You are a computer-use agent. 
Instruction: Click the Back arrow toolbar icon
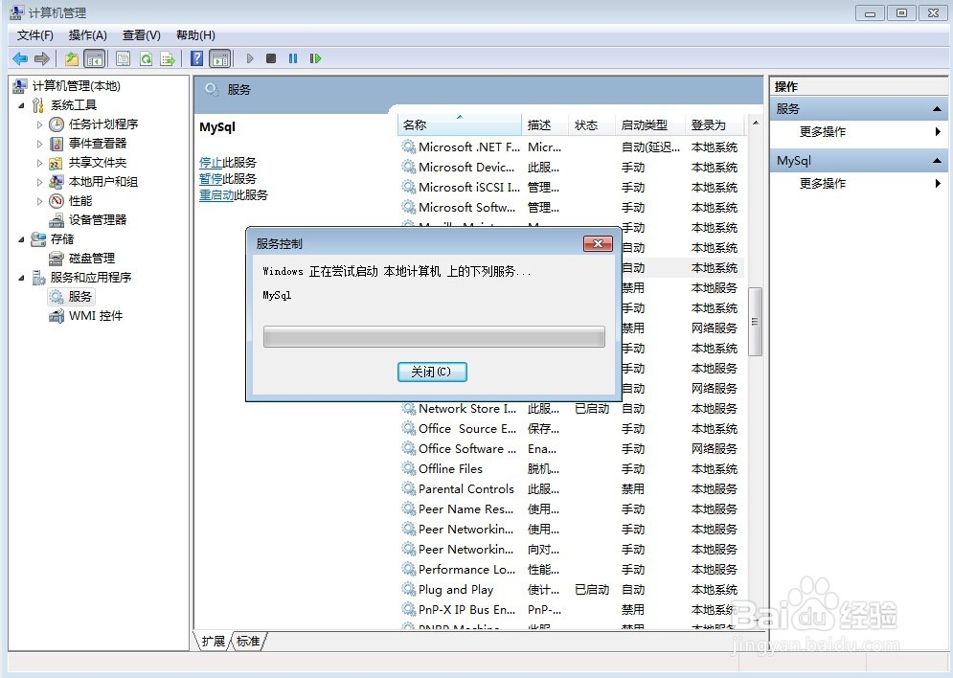coord(20,59)
